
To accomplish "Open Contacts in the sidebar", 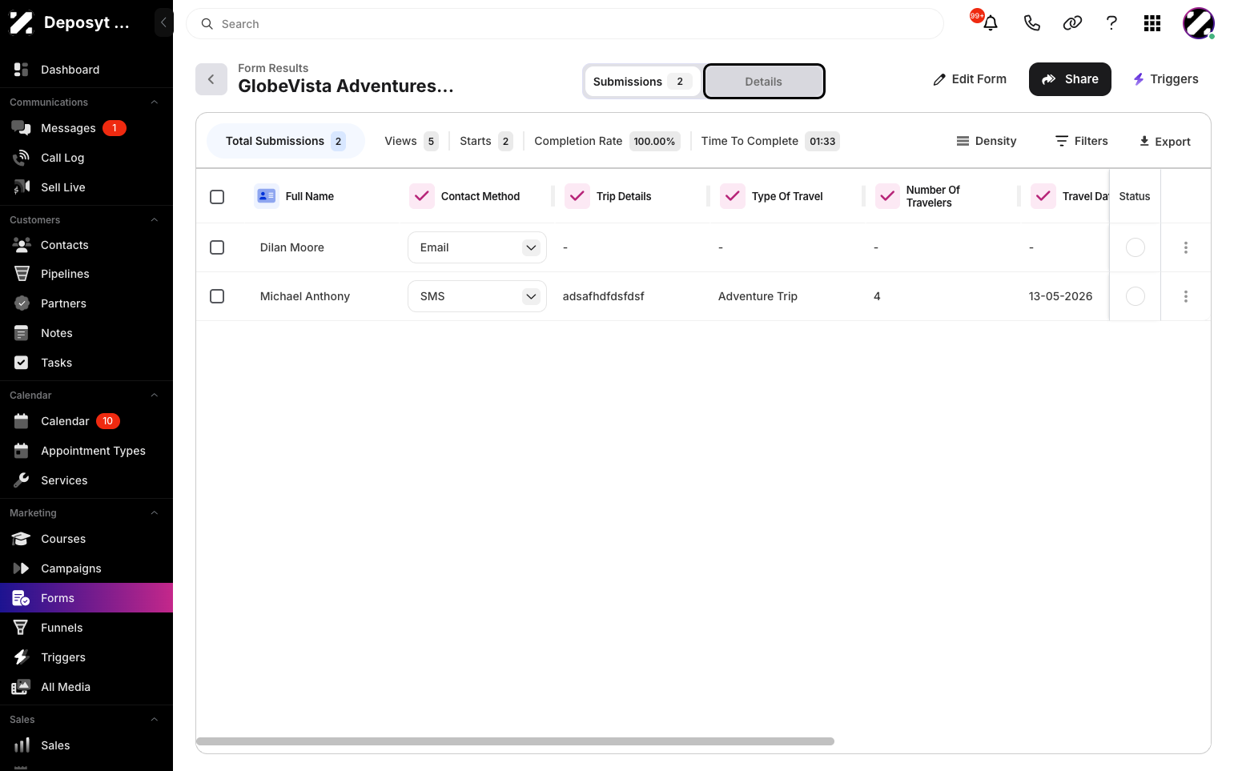I will coord(86,245).
